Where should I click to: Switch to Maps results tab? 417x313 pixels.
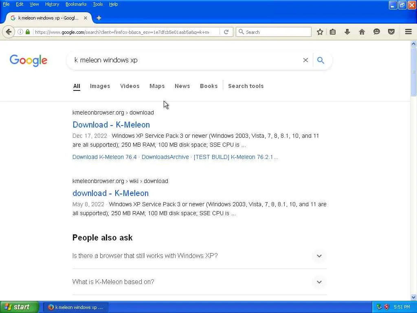coord(157,86)
